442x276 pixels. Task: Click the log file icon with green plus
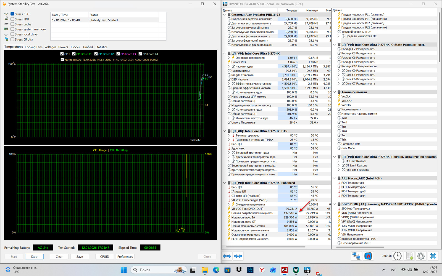(409, 256)
